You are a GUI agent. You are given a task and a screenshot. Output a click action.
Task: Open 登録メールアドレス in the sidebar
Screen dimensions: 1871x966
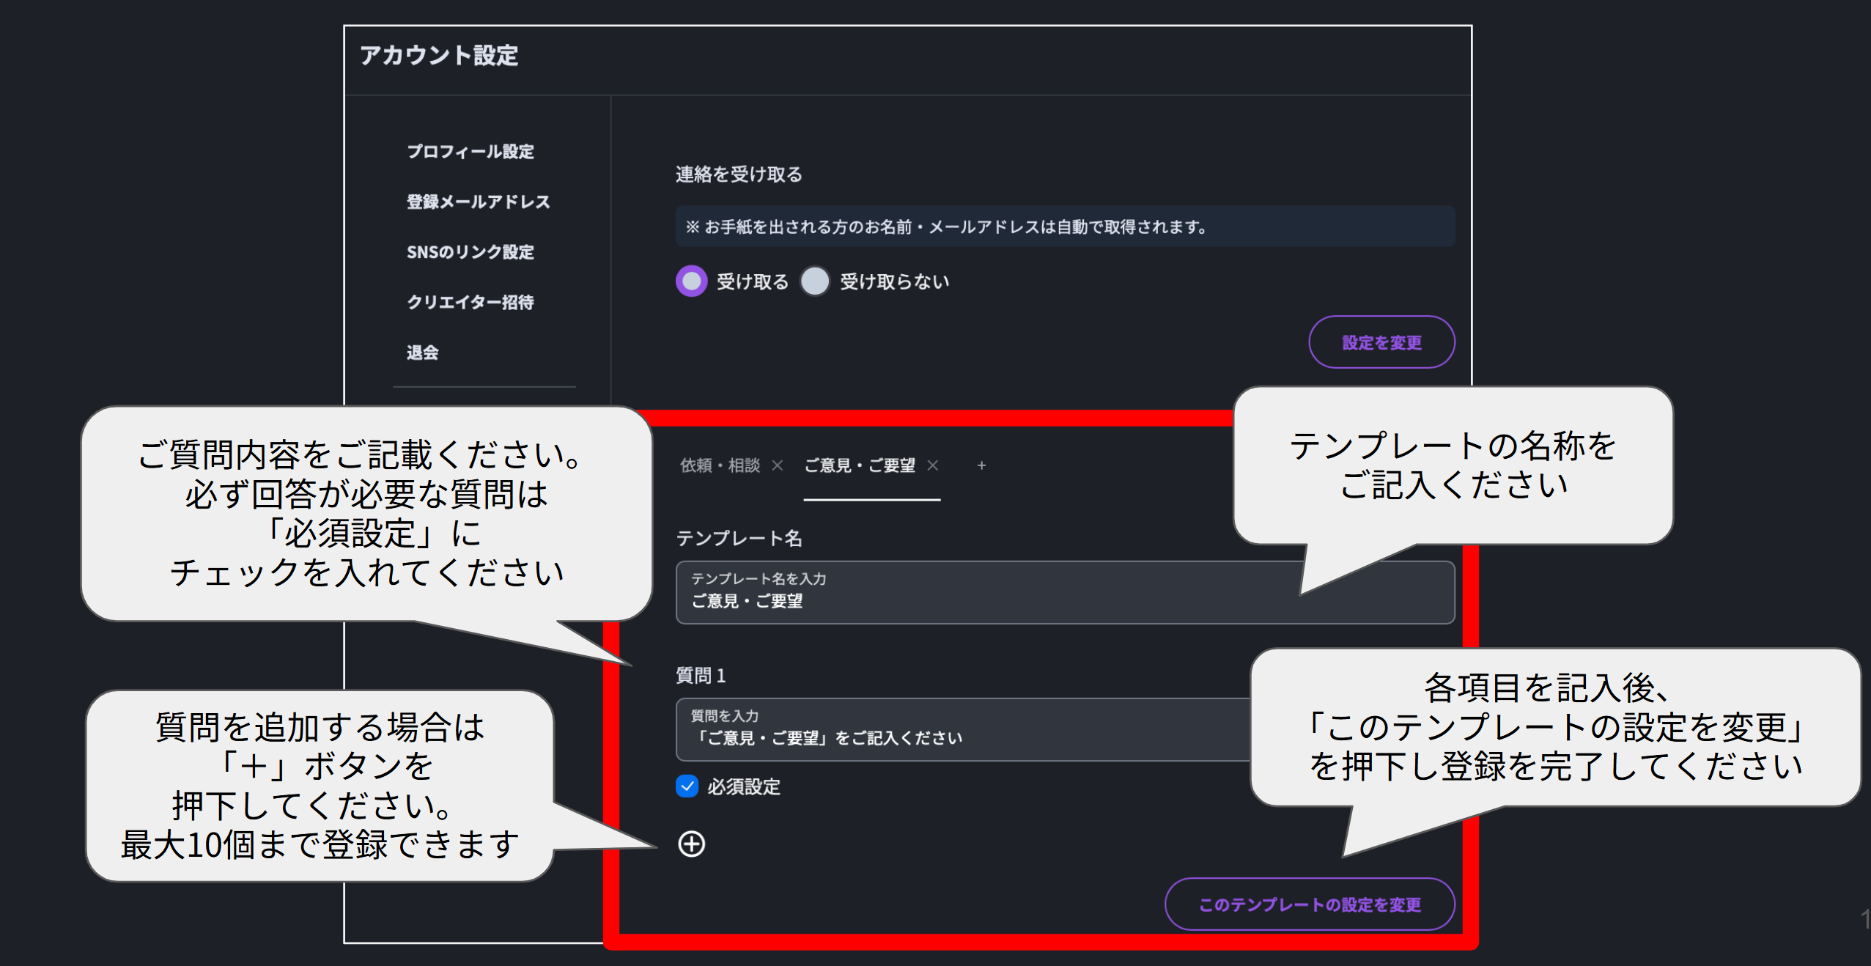(x=478, y=202)
